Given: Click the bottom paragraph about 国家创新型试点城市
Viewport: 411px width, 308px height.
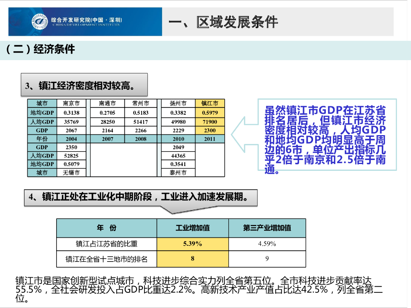Looking at the screenshot, I should (x=199, y=289).
